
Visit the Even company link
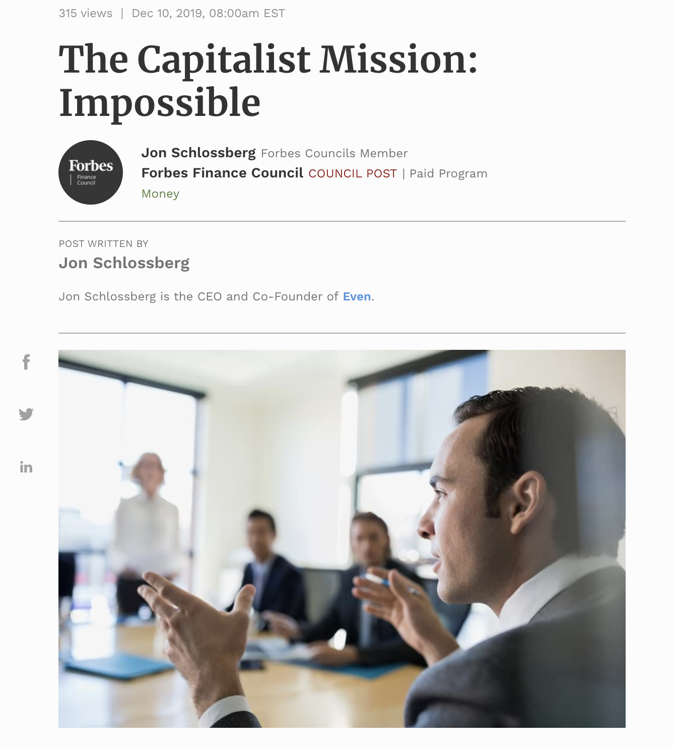click(357, 296)
